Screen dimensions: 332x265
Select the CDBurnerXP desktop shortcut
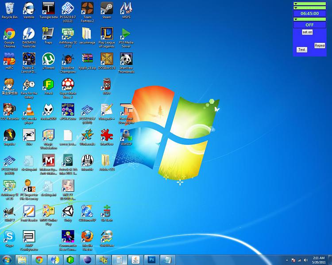(x=87, y=213)
